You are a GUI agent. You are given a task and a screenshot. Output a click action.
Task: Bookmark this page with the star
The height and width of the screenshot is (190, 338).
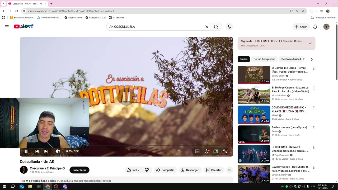[x=303, y=11]
